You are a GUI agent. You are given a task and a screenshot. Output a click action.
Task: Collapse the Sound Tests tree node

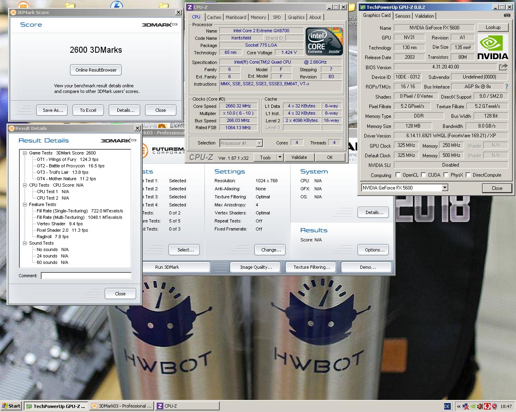25,243
